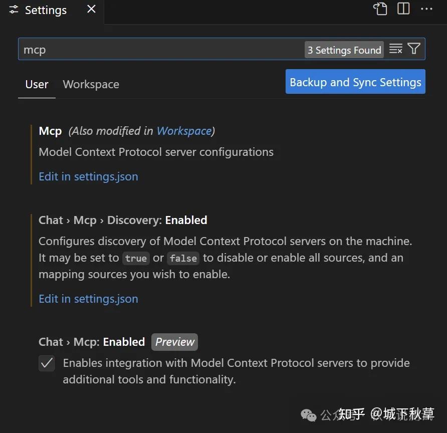Viewport: 447px width, 433px height.
Task: Click the Split Editor icon
Action: pos(403,9)
